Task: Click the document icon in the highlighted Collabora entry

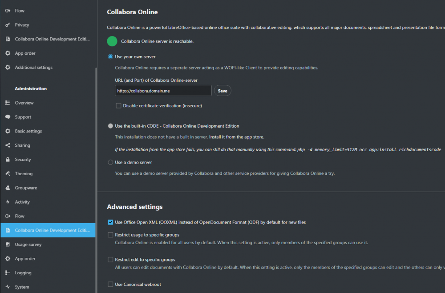Action: (x=8, y=230)
